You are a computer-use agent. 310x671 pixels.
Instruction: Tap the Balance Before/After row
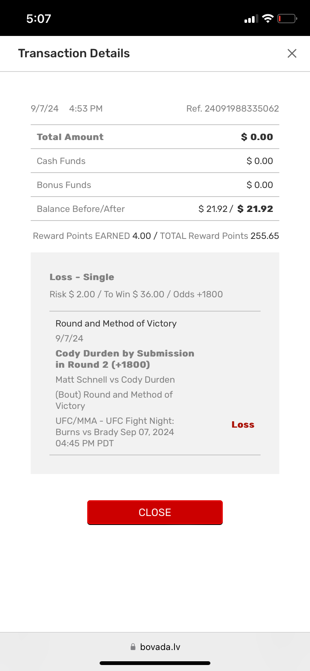pos(155,209)
